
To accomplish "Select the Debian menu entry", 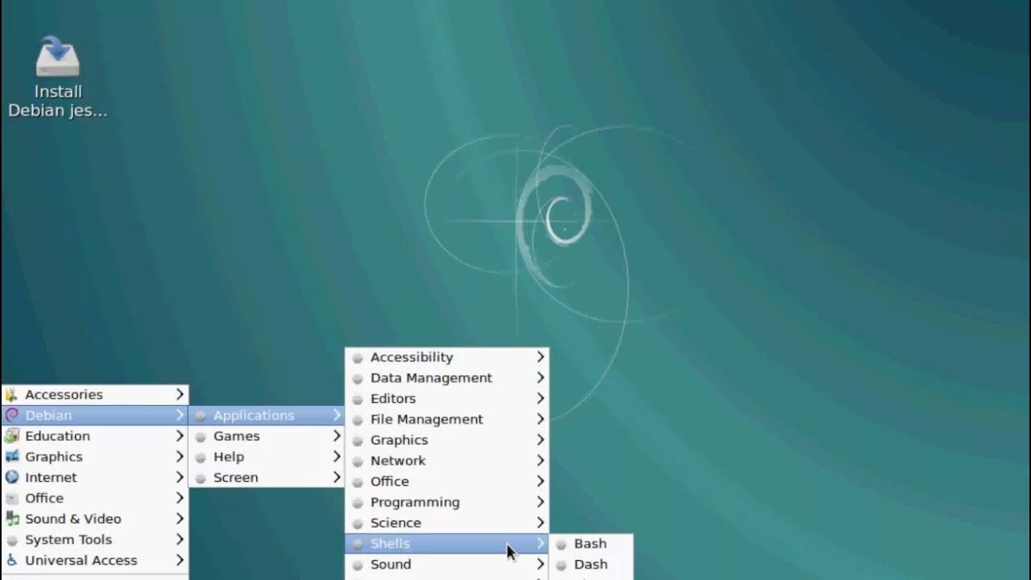I will (x=95, y=416).
